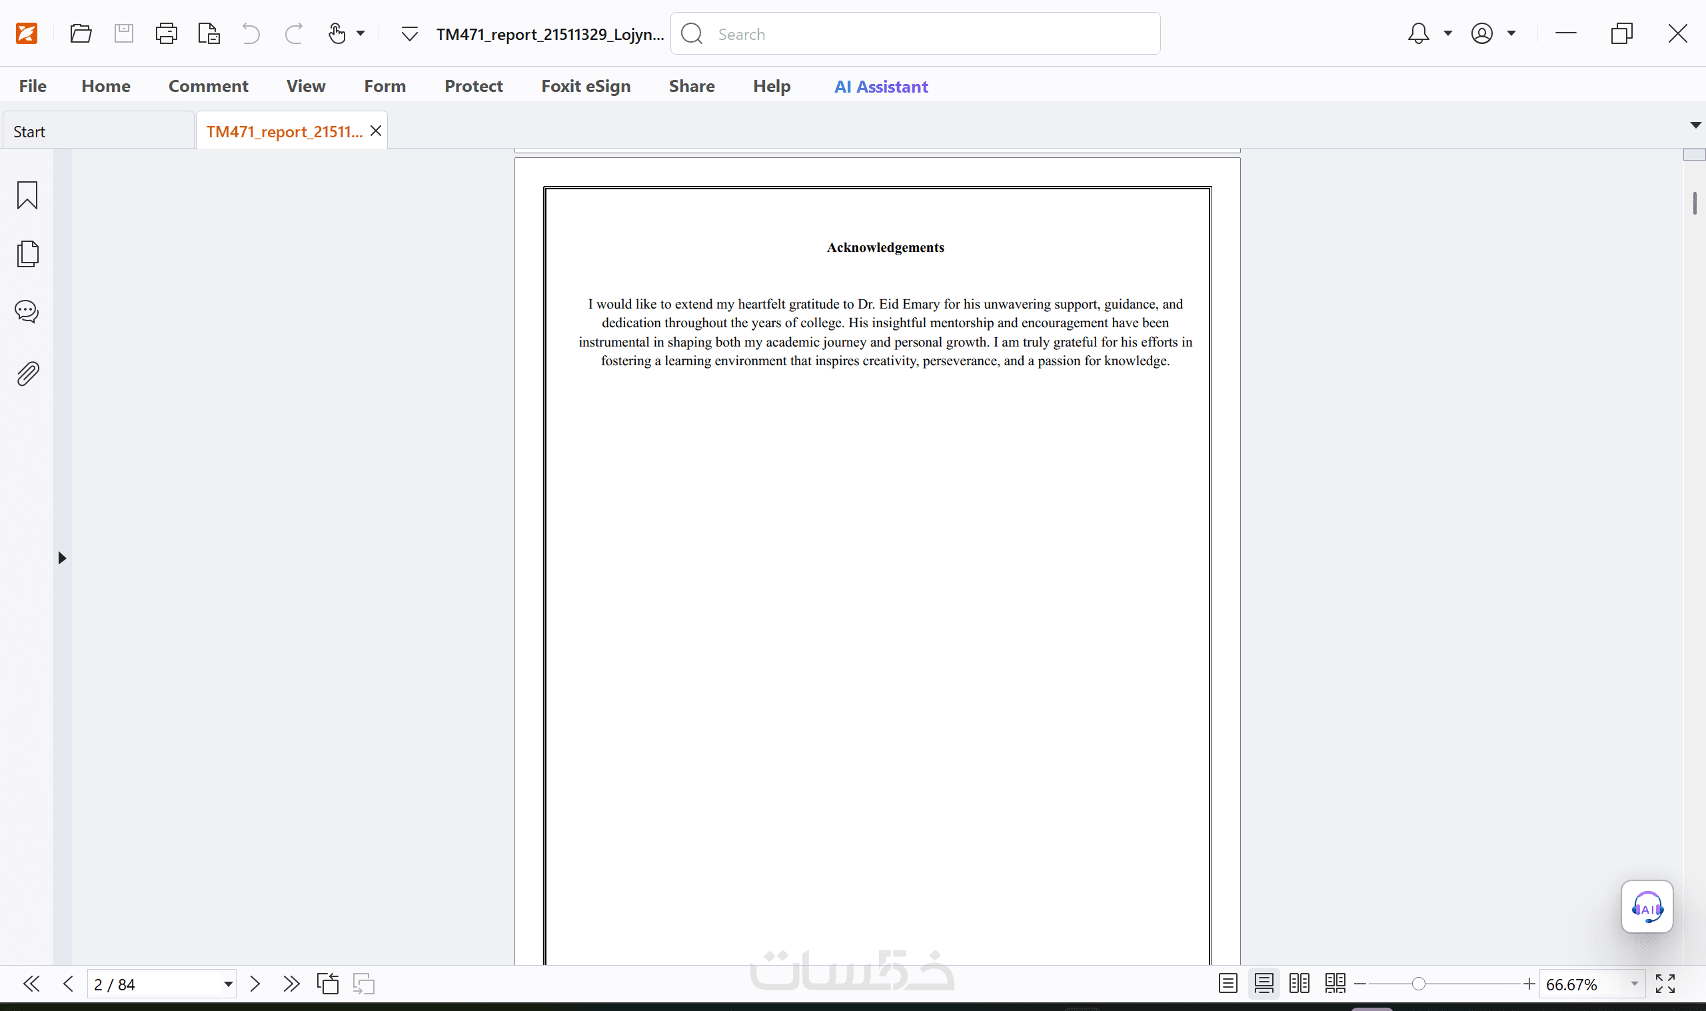Switch to single page view mode

pos(1228,984)
